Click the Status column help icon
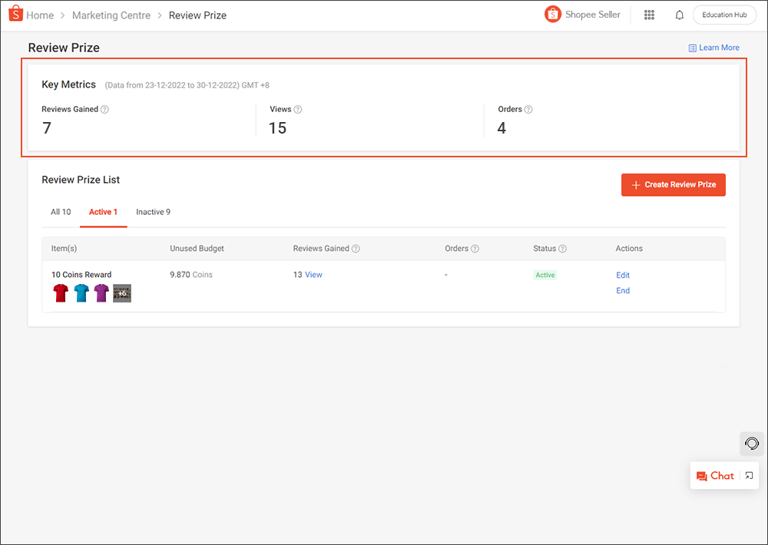768x545 pixels. 563,248
